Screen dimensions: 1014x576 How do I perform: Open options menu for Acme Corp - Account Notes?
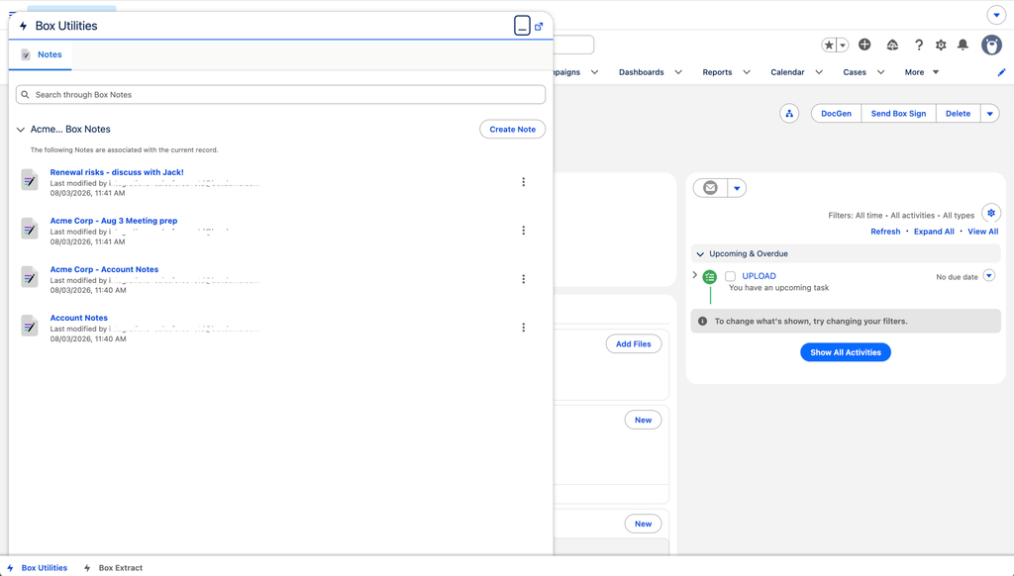pos(523,279)
